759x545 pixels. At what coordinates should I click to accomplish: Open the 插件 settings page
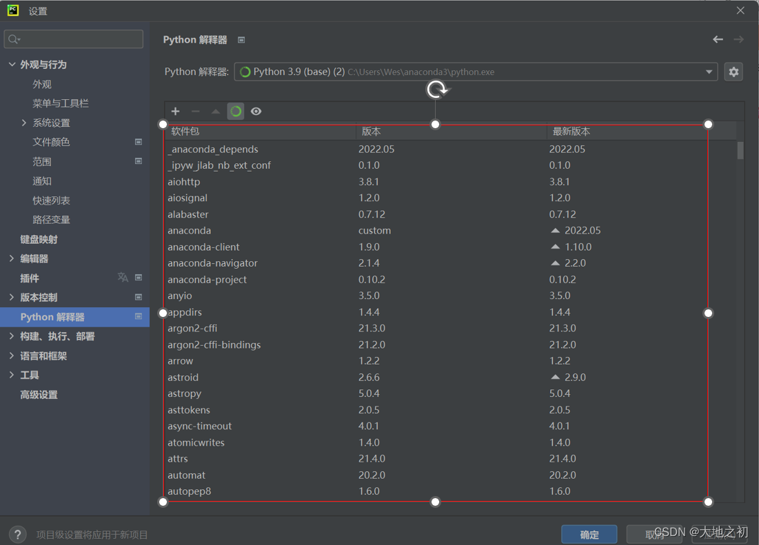click(30, 278)
